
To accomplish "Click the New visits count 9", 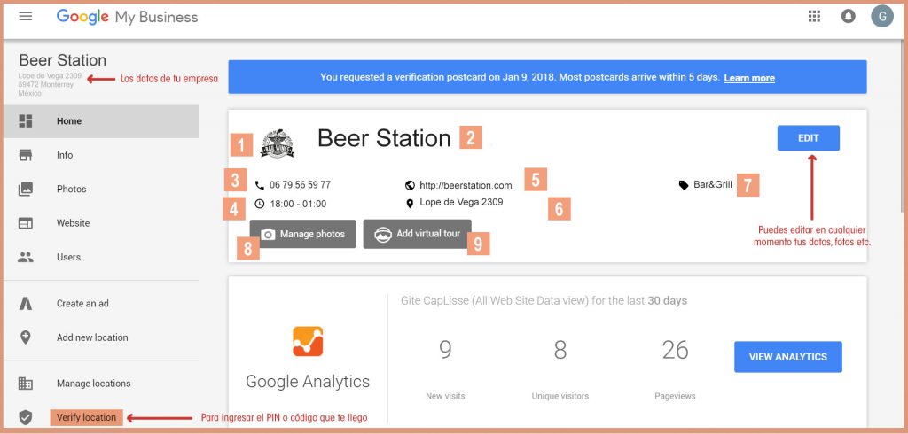I will tap(445, 350).
